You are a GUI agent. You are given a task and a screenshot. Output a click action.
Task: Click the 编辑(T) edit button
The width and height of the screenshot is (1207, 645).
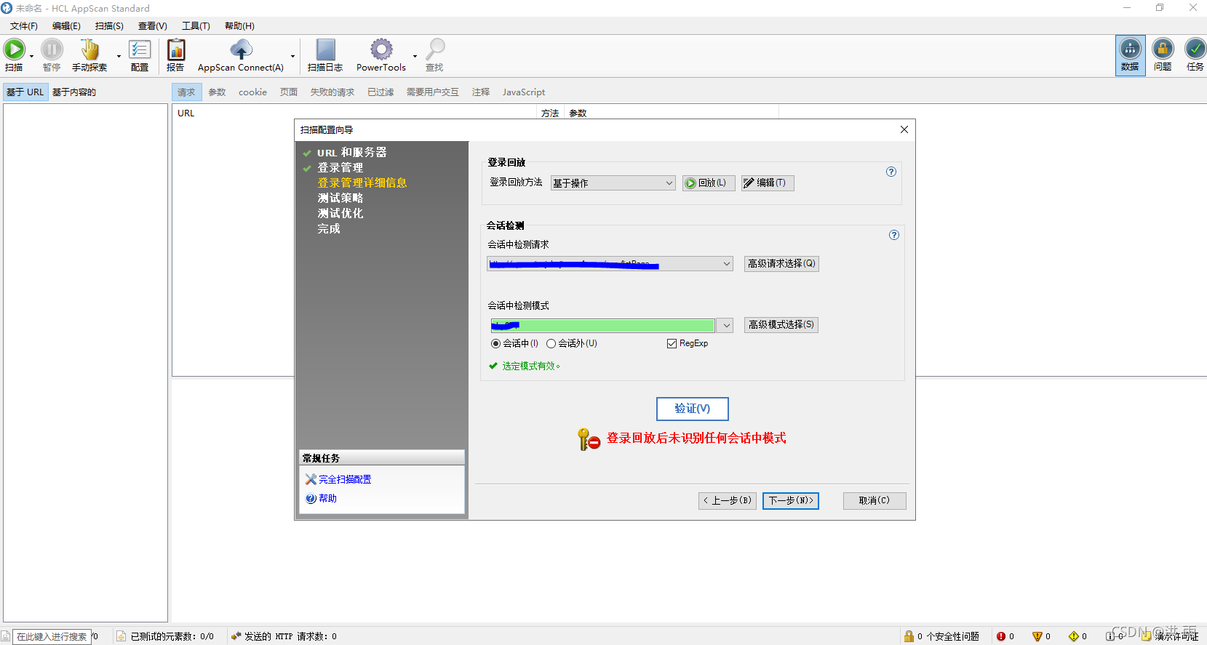(768, 183)
